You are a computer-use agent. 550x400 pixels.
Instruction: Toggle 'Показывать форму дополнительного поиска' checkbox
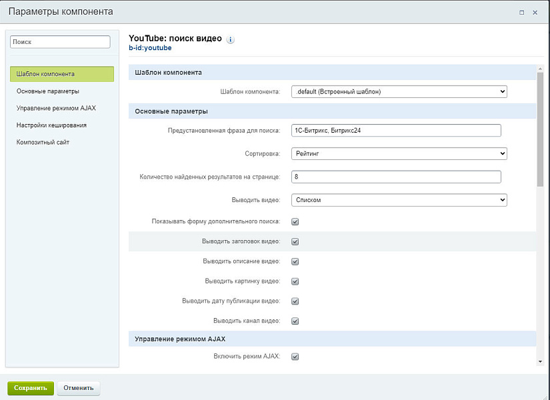point(295,221)
